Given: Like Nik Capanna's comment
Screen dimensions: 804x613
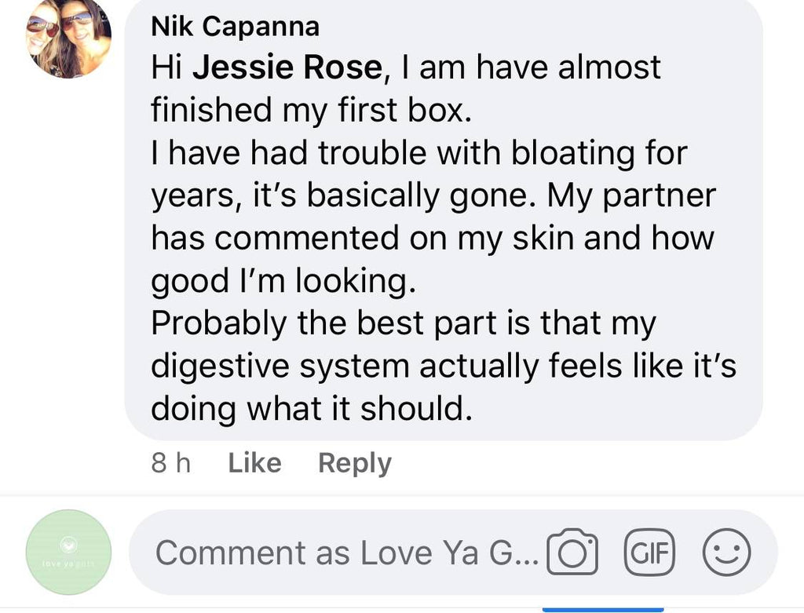Looking at the screenshot, I should click(254, 463).
